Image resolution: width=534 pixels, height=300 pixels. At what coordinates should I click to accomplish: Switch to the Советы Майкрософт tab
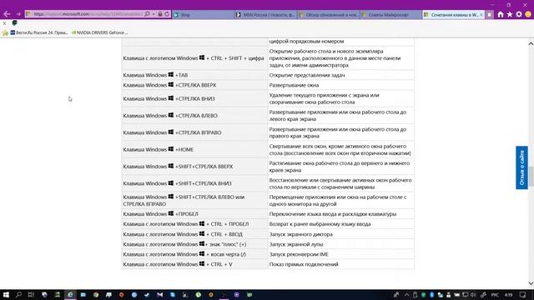[391, 15]
